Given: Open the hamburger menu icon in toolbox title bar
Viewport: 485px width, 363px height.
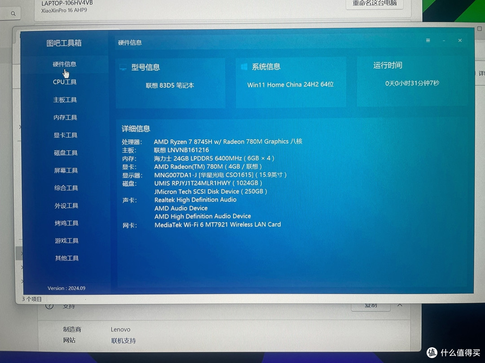Looking at the screenshot, I should tap(428, 40).
